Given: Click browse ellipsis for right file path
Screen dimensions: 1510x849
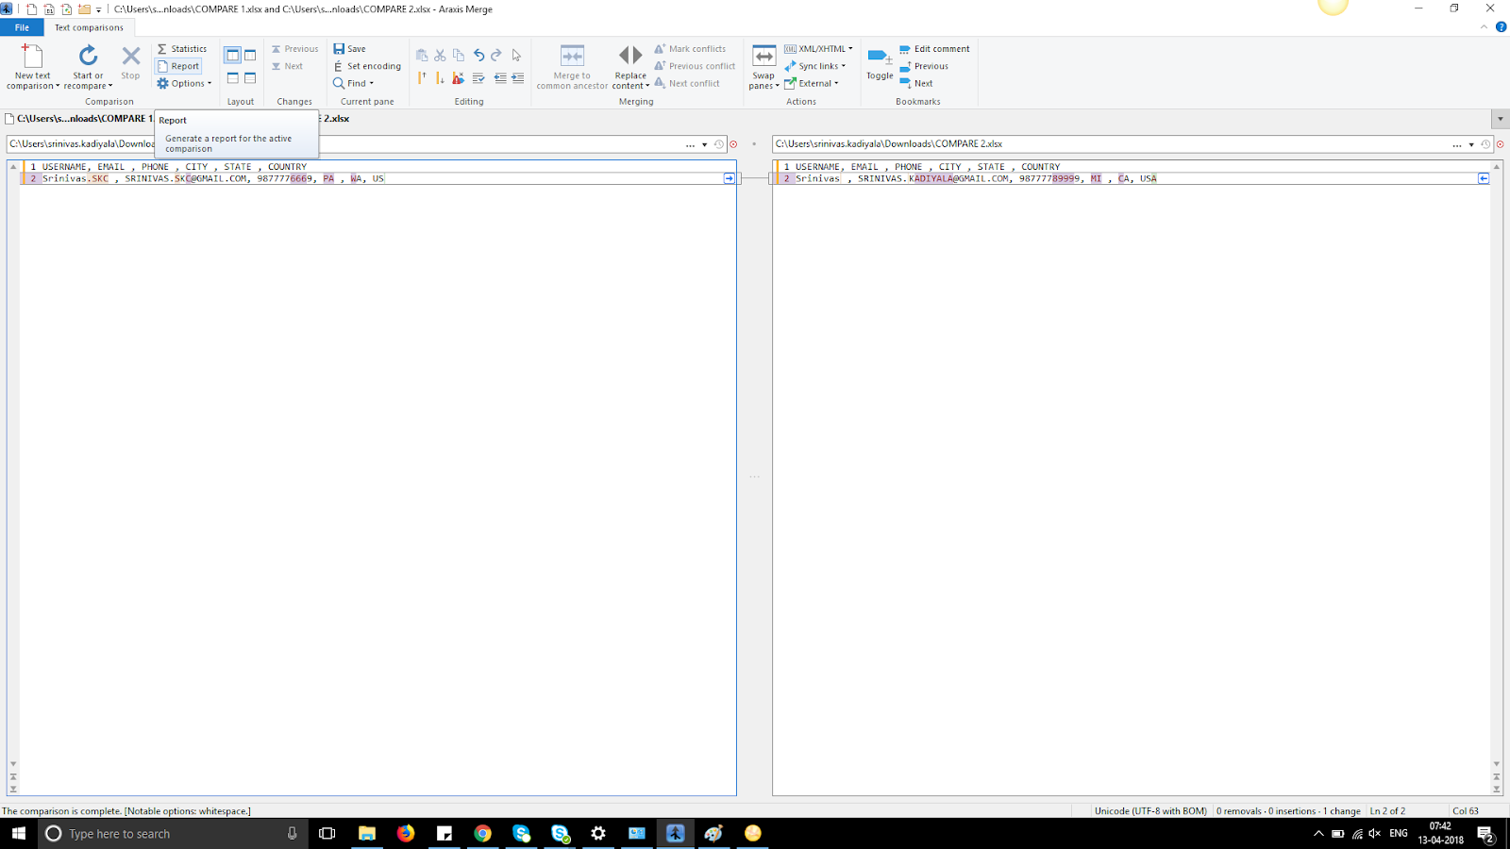Looking at the screenshot, I should coord(1457,144).
